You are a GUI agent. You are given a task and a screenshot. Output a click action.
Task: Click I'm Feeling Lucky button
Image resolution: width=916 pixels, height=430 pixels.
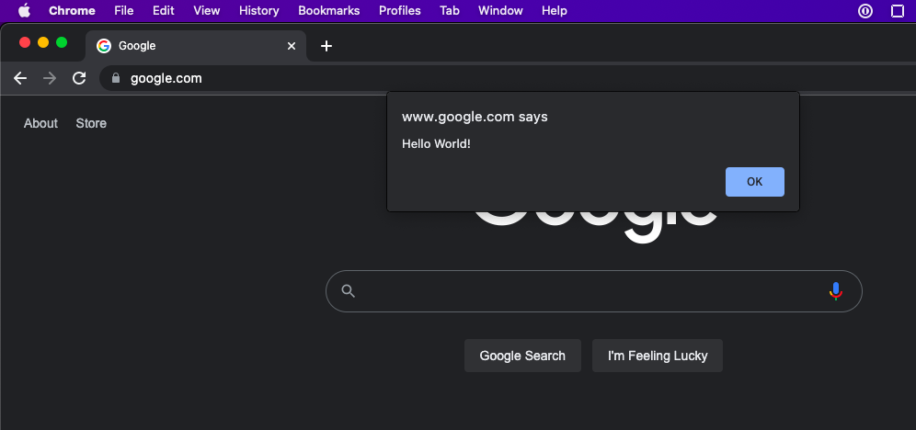tap(658, 356)
